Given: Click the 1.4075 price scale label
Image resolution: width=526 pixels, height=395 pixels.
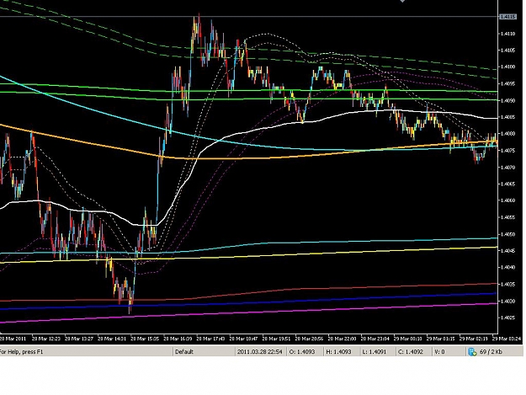Looking at the screenshot, I should click(x=507, y=151).
